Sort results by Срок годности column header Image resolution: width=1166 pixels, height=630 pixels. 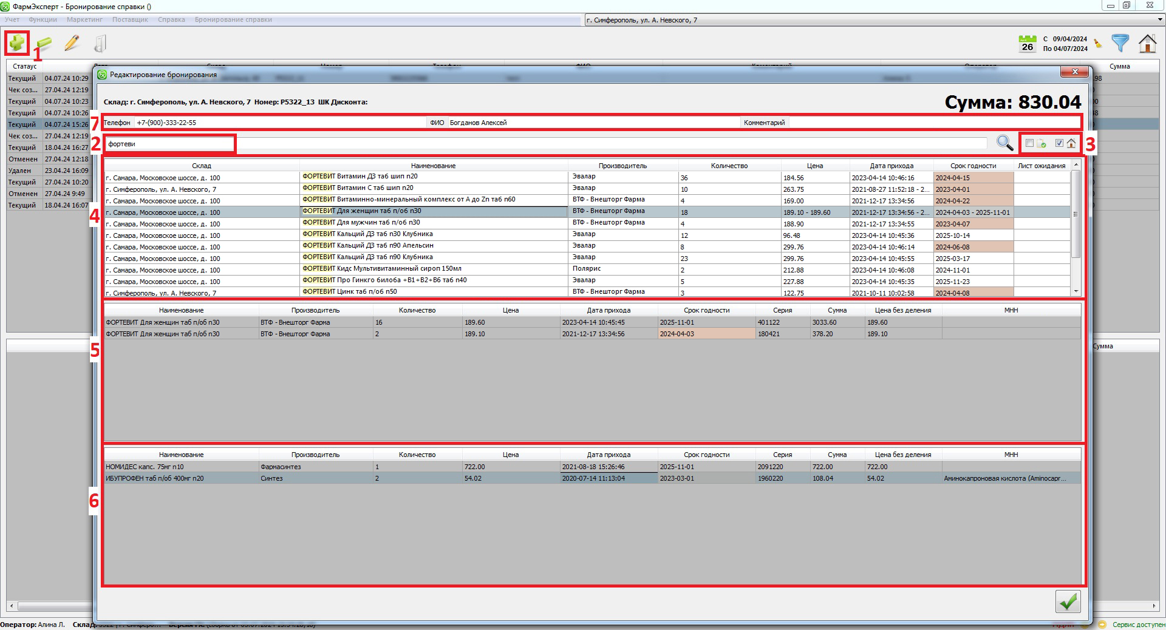973,166
